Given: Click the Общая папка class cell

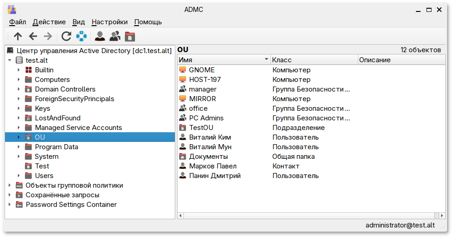Looking at the screenshot, I should tap(293, 157).
